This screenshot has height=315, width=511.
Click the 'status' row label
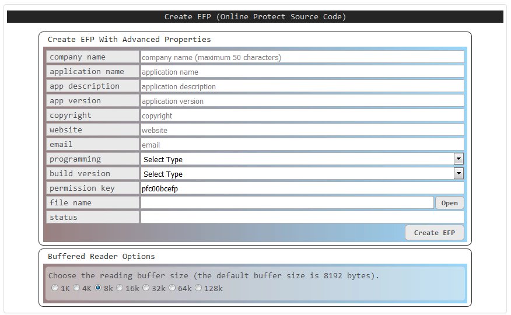pos(93,217)
